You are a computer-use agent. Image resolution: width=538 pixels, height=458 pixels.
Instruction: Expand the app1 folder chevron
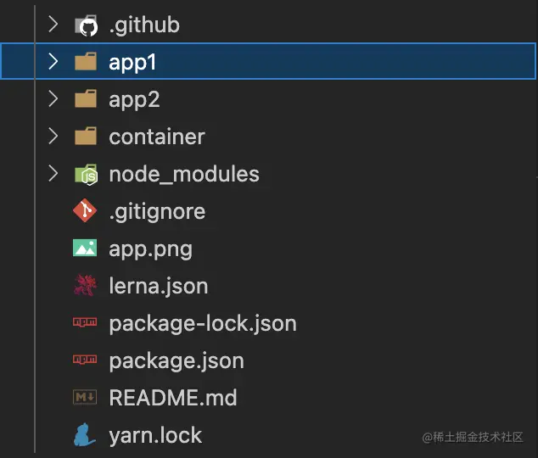53,62
